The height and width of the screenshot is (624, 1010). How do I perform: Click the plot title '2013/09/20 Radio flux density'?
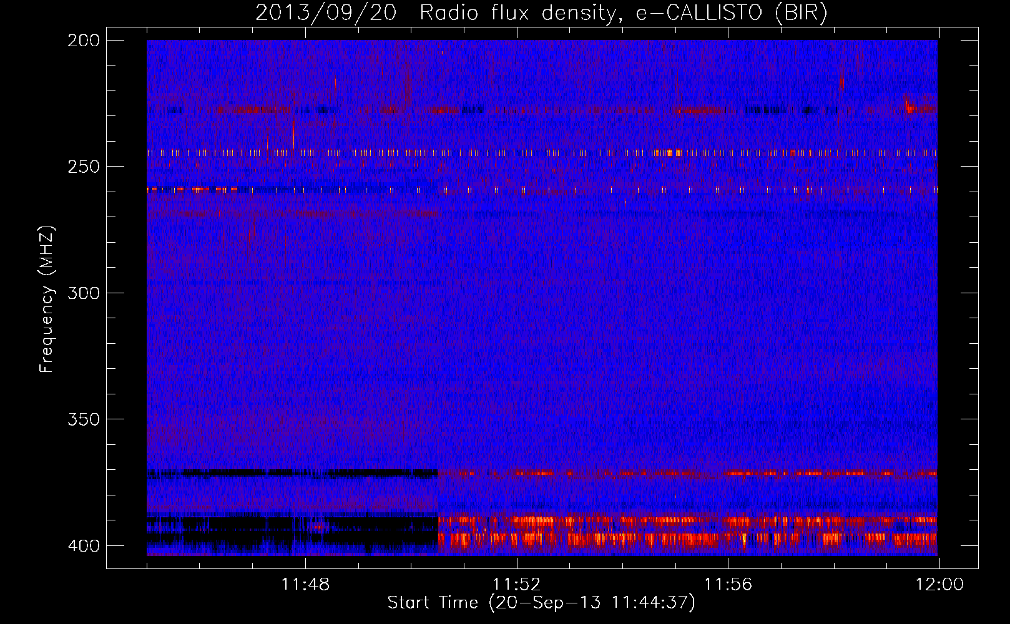[x=541, y=13]
